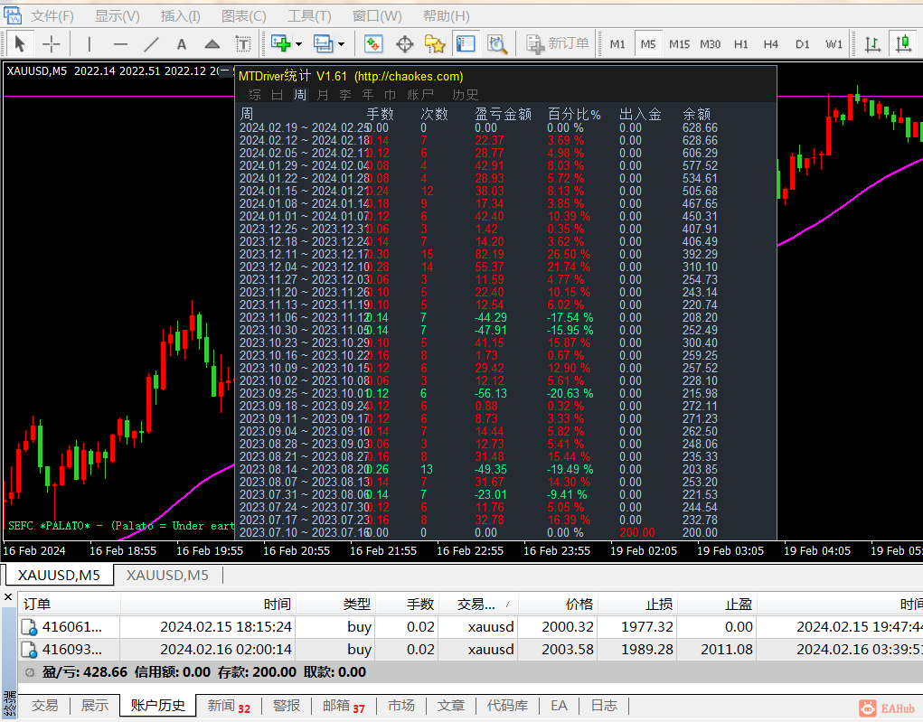923x722 pixels.
Task: Switch to H4 timeframe
Action: pyautogui.click(x=770, y=44)
